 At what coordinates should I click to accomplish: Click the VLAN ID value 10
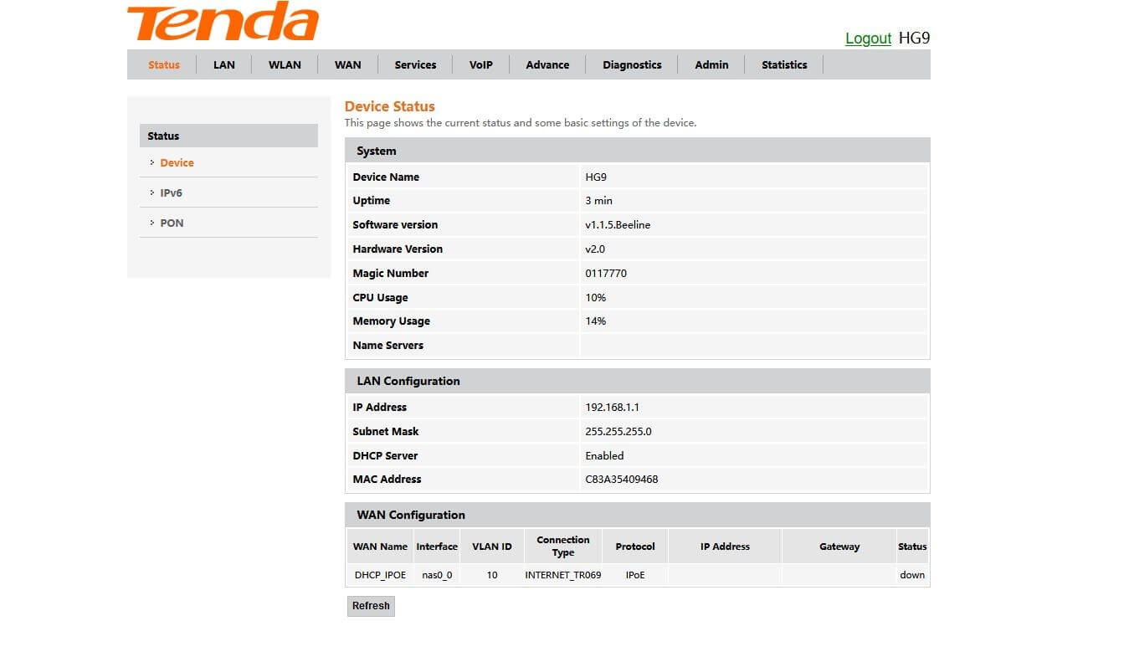point(492,575)
